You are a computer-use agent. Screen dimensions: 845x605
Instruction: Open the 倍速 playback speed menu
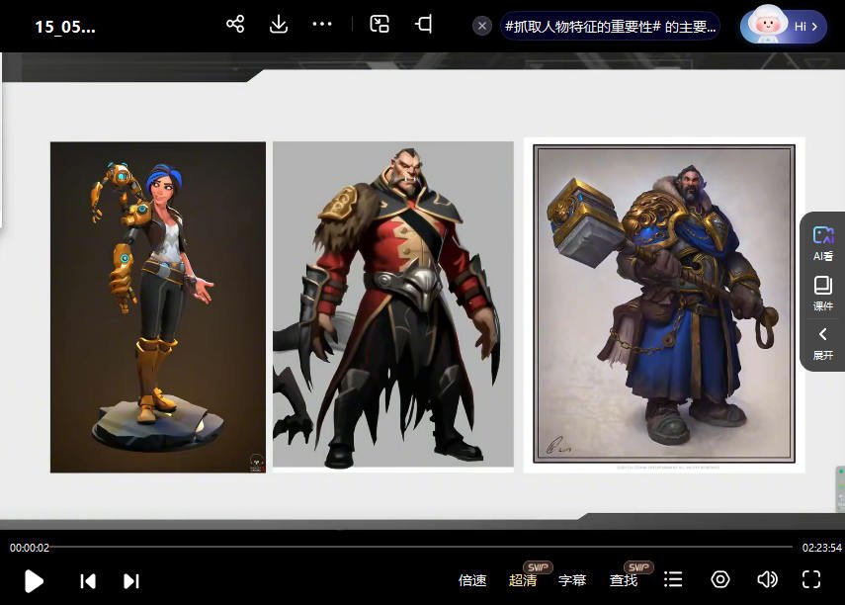[x=472, y=580]
